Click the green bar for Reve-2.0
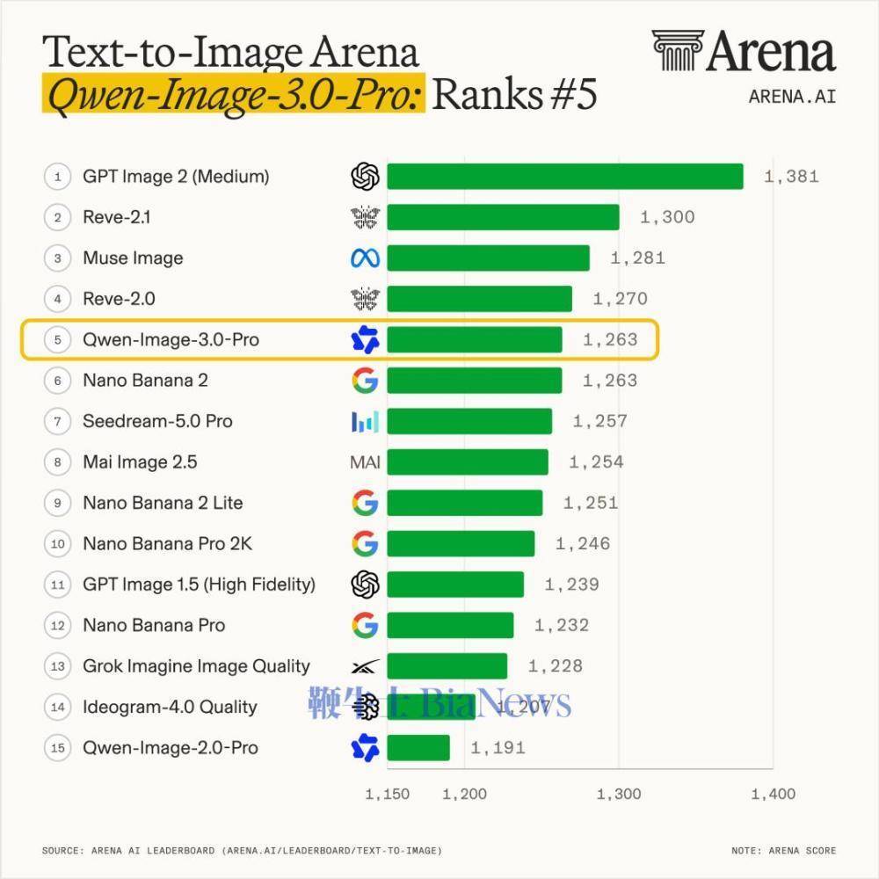The height and width of the screenshot is (879, 879). coord(479,299)
